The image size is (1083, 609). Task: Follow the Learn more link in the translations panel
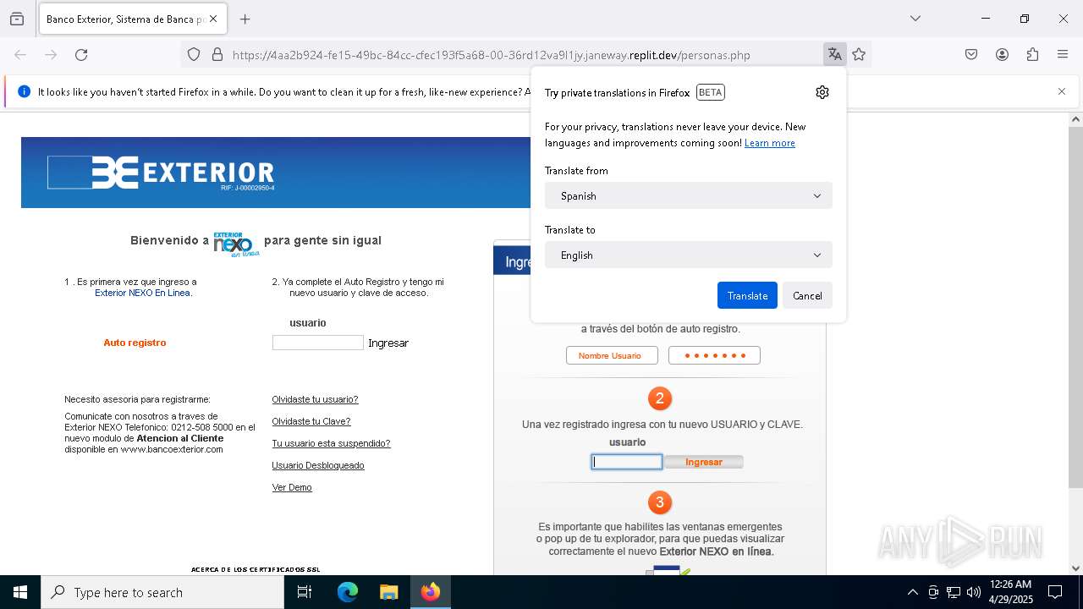tap(770, 143)
